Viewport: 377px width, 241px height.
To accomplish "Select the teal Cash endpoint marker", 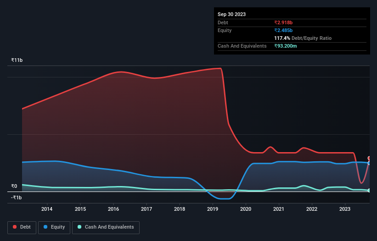I will tap(369, 191).
